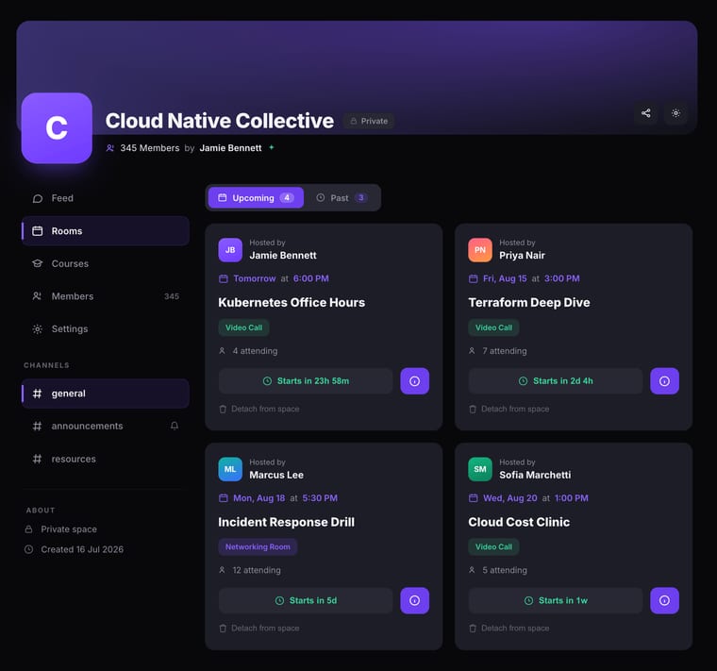Image resolution: width=717 pixels, height=671 pixels.
Task: Click the 345 Members count in header
Action: coord(149,148)
